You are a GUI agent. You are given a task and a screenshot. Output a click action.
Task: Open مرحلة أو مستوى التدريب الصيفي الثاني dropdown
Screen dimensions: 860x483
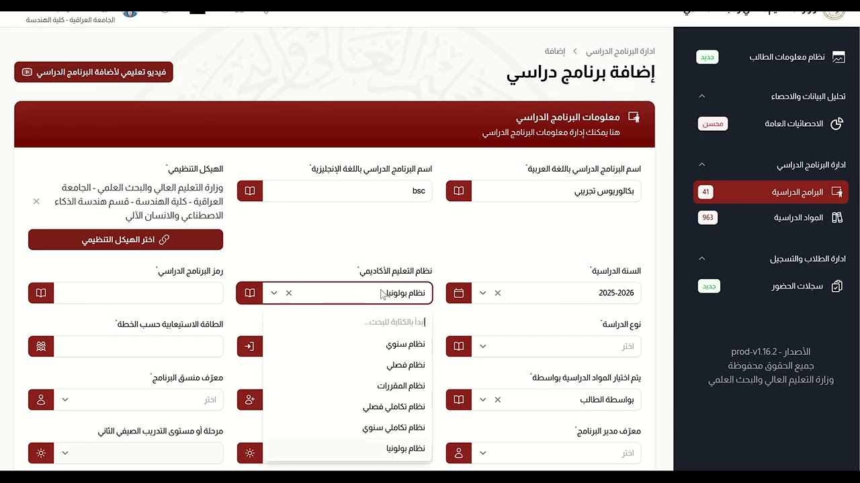click(138, 453)
